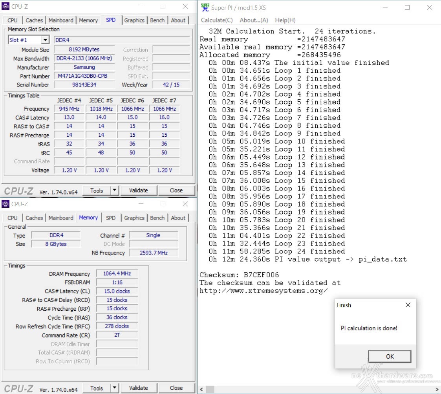The image size is (441, 394).
Task: Select the SPD tab in the top CPU-Z window
Action: (x=111, y=20)
